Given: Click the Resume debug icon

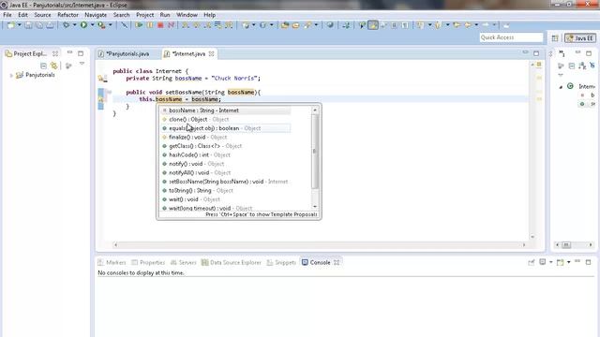Looking at the screenshot, I should coord(139,25).
